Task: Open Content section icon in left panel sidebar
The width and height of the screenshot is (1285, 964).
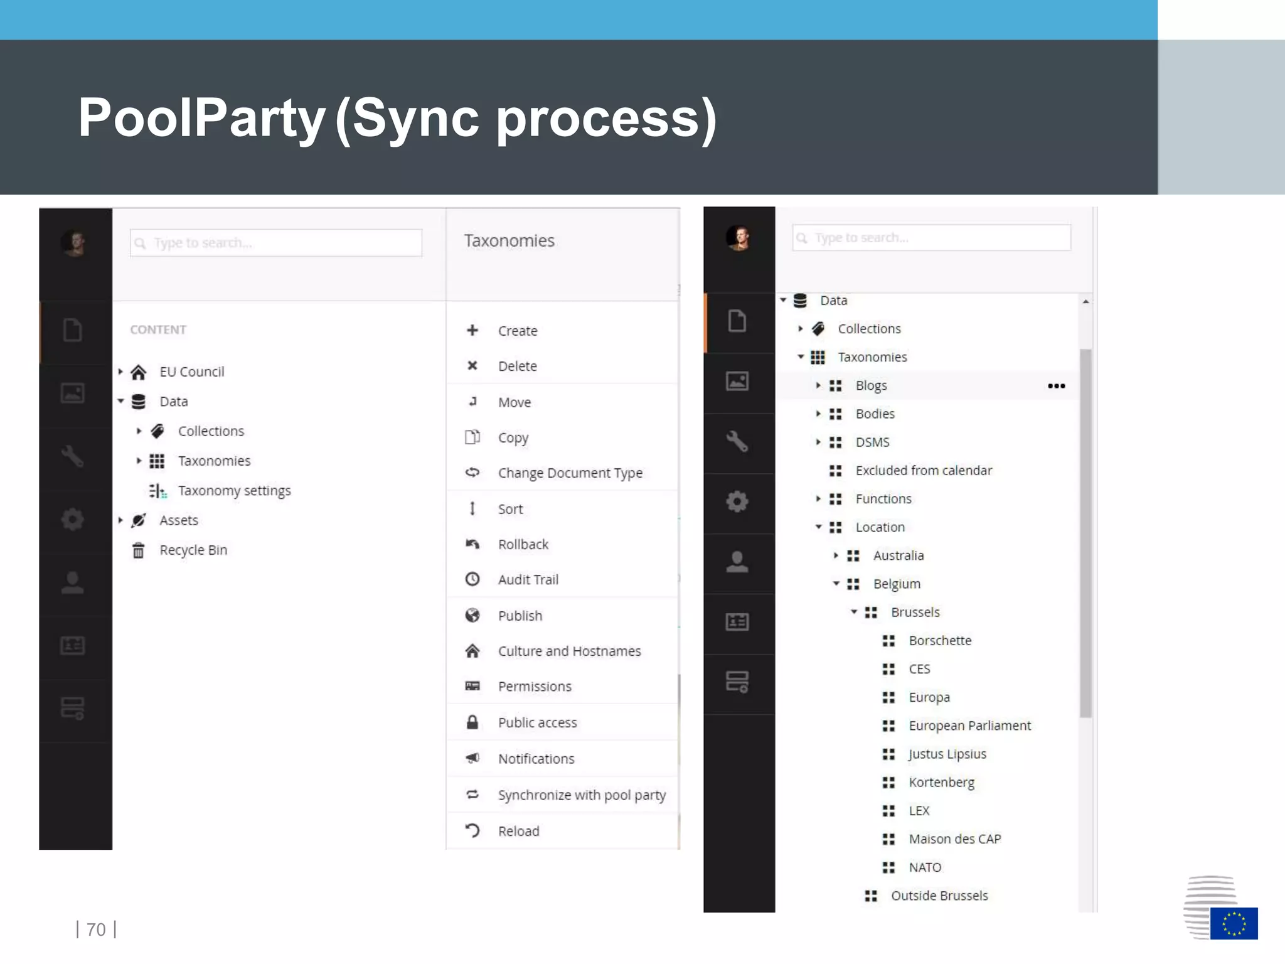Action: click(73, 330)
